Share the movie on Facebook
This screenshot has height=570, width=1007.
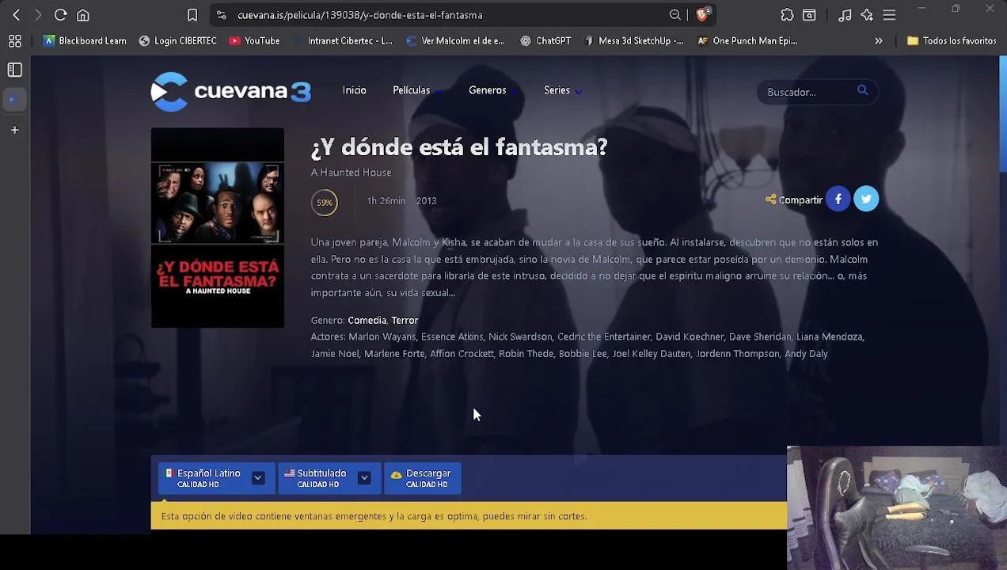[x=838, y=199]
